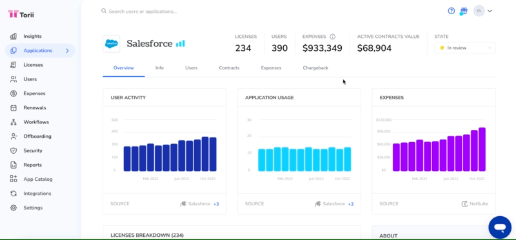The height and width of the screenshot is (240, 516).
Task: Switch to the Info tab
Action: pyautogui.click(x=159, y=68)
